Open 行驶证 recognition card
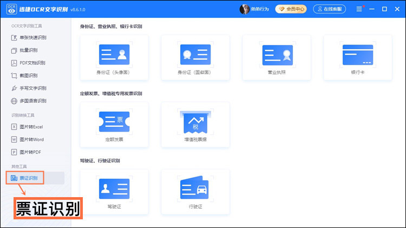406x228 pixels. (195, 192)
